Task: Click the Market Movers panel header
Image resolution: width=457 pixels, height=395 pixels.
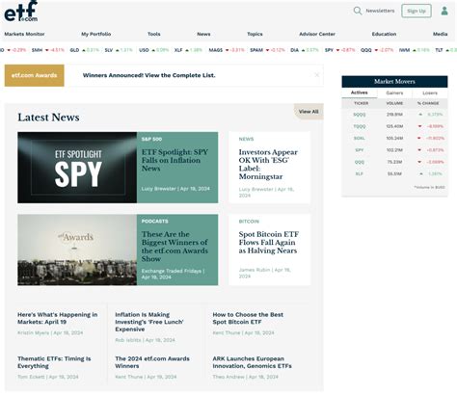Action: pos(394,82)
